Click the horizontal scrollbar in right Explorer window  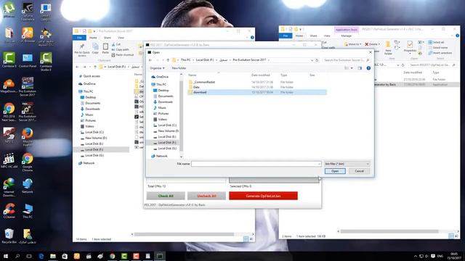(x=389, y=231)
